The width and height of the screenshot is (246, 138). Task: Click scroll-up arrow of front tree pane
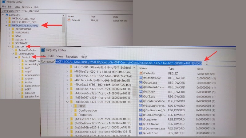(x=134, y=68)
